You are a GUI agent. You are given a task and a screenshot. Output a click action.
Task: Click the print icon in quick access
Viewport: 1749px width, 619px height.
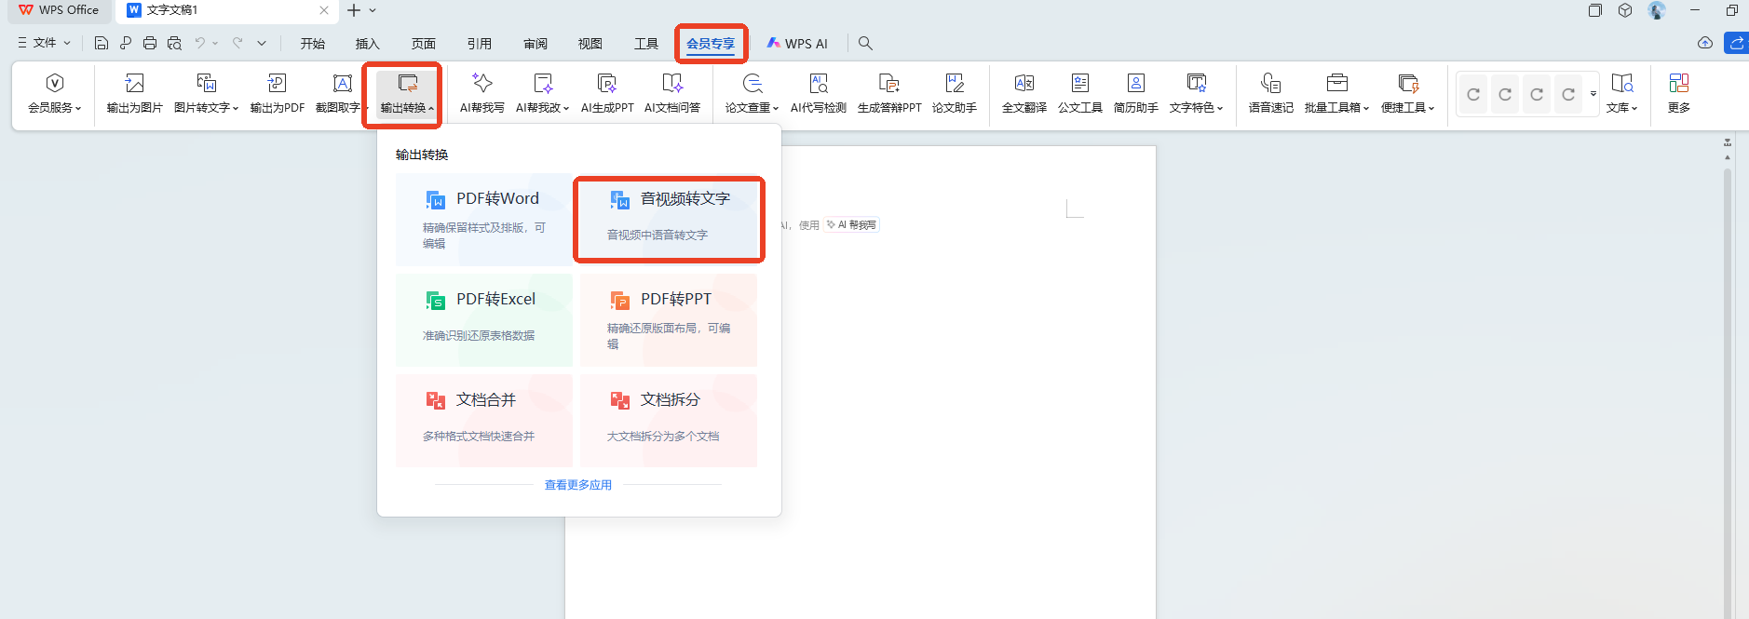click(150, 43)
